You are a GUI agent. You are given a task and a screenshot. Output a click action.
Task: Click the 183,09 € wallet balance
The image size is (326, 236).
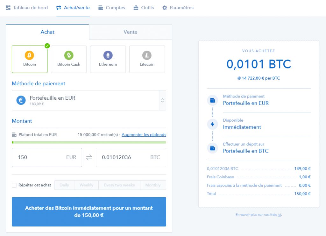point(37,104)
